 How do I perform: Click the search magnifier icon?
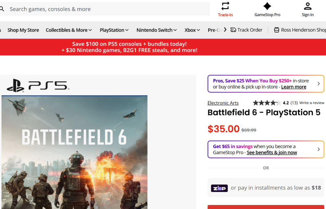tap(2, 9)
